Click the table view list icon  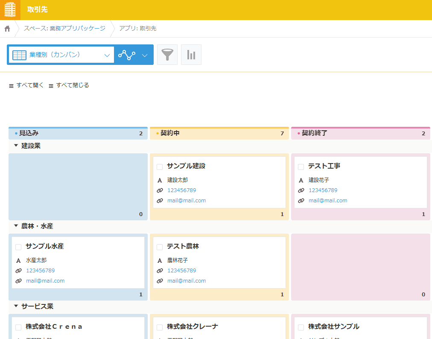(x=19, y=55)
